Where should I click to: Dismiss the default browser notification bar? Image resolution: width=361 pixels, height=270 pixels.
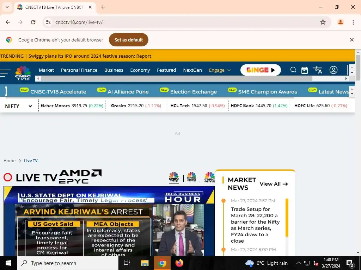[x=351, y=40]
